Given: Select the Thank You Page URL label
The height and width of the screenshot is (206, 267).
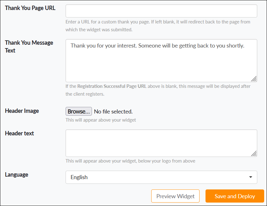Looking at the screenshot, I should coord(30,8).
